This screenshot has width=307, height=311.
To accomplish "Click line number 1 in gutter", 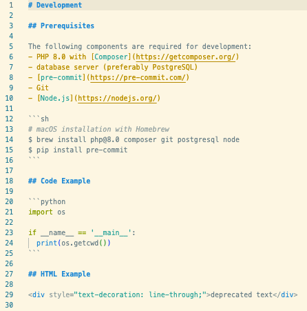I will click(11, 5).
